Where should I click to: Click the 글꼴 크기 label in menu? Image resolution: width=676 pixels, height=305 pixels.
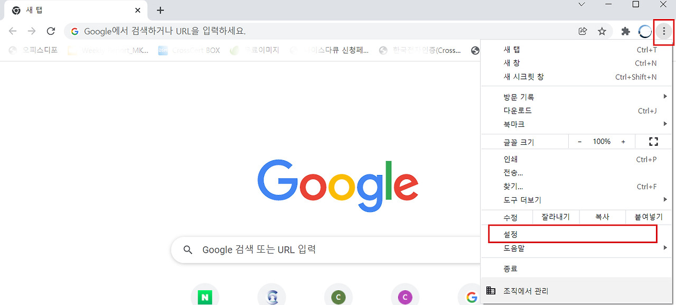(519, 142)
